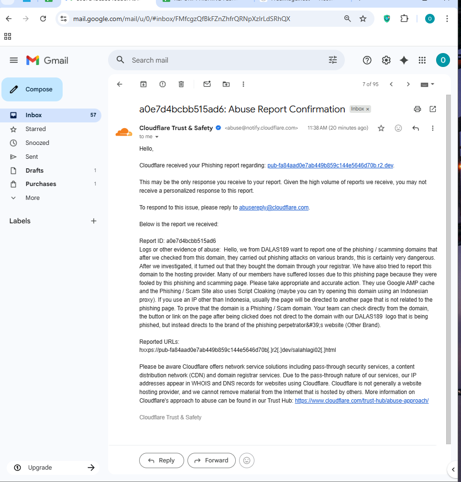461x482 pixels.
Task: Click the Gmail logo
Action: click(47, 60)
